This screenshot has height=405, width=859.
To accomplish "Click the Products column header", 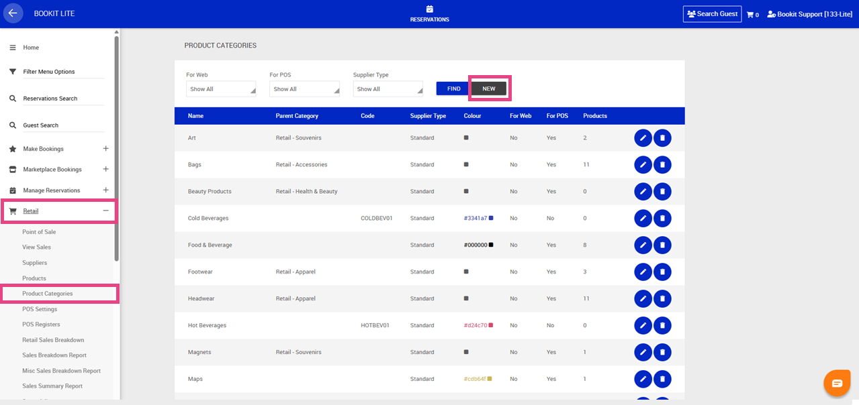I will [x=595, y=116].
